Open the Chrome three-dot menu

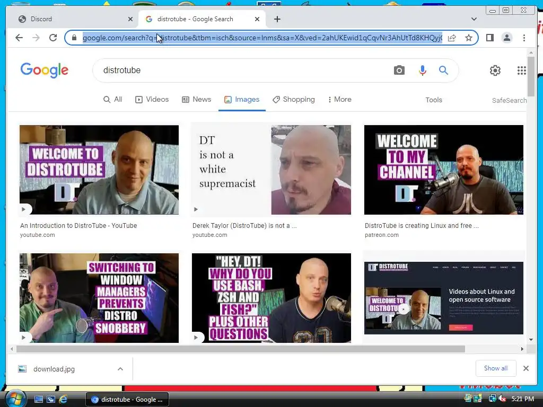(524, 38)
